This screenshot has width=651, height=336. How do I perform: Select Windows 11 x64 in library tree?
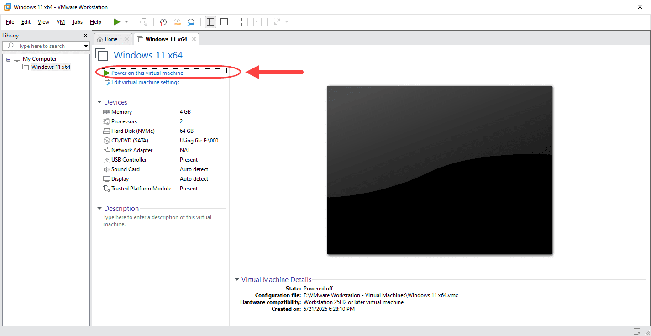click(x=51, y=67)
